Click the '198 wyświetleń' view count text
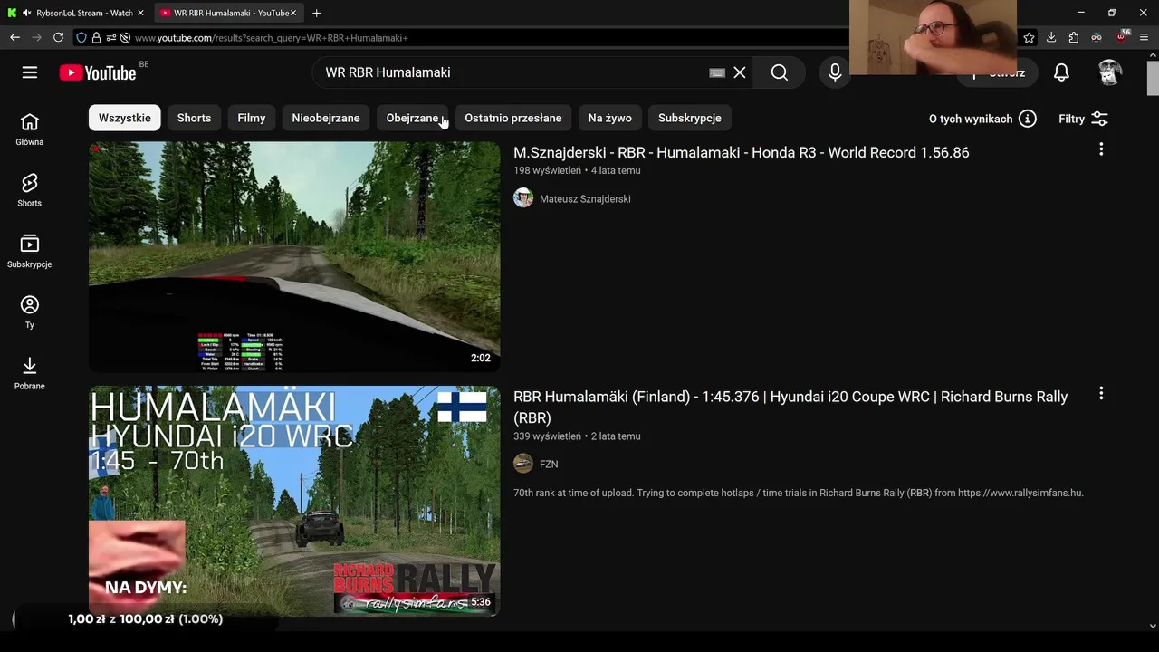1159x652 pixels. pyautogui.click(x=547, y=170)
